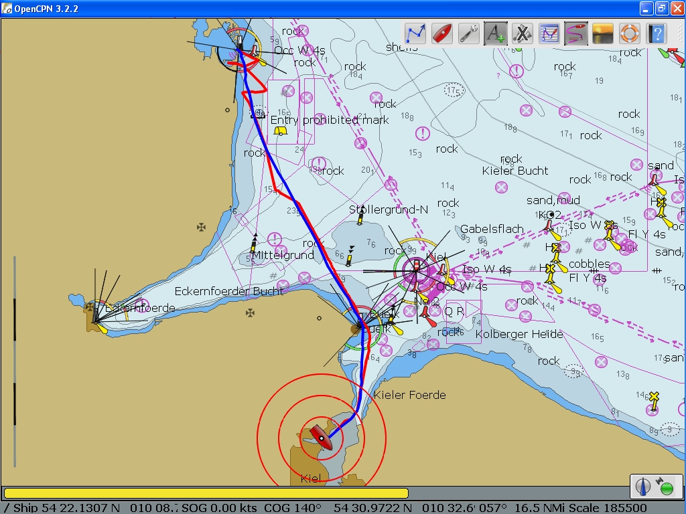Image resolution: width=686 pixels, height=514 pixels.
Task: Toggle AIS targets with the crossed-out X icon
Action: pyautogui.click(x=523, y=33)
